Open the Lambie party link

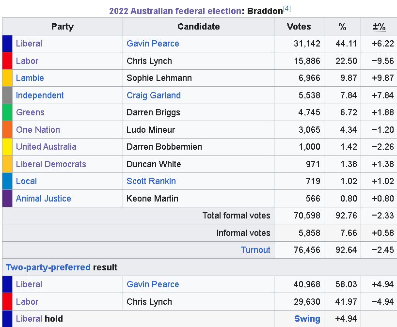(30, 78)
